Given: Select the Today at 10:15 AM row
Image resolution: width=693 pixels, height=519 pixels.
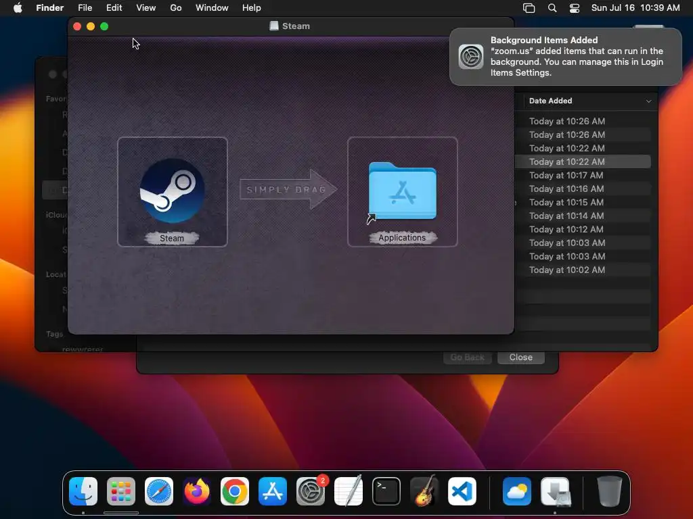Looking at the screenshot, I should [x=583, y=202].
